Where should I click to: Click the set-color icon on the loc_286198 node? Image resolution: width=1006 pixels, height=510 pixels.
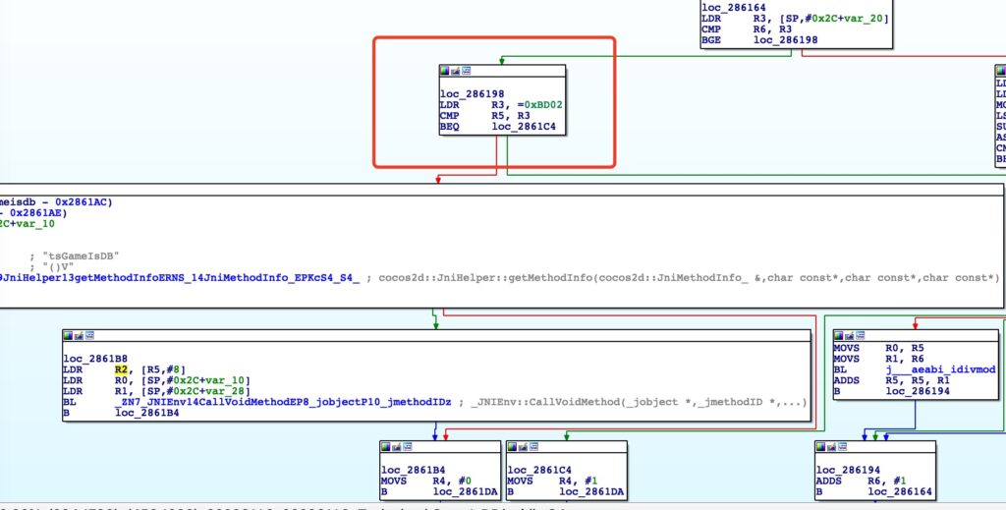[445, 72]
